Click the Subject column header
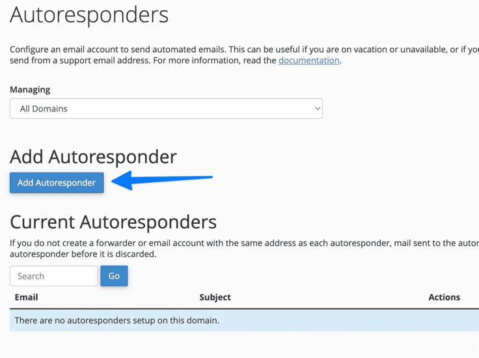The image size is (479, 358). (215, 297)
